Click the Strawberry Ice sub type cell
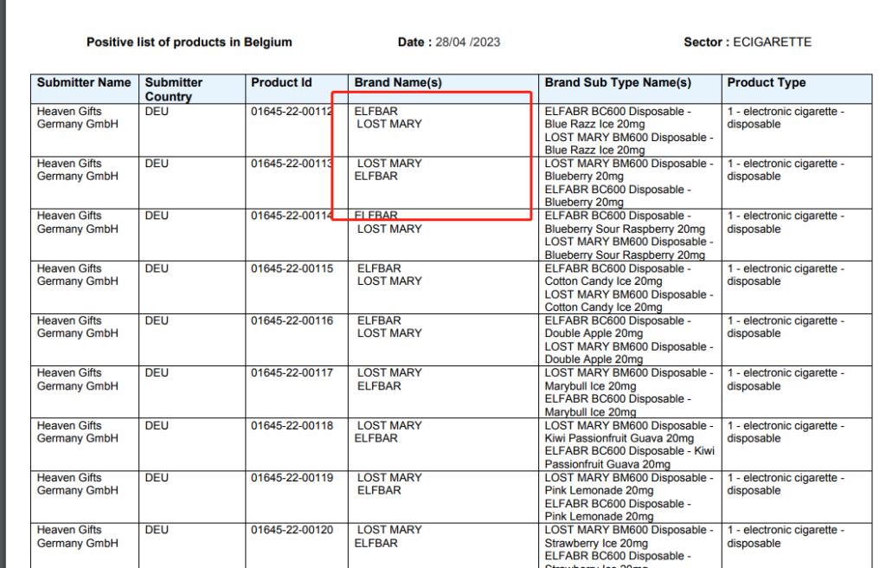 click(x=629, y=546)
